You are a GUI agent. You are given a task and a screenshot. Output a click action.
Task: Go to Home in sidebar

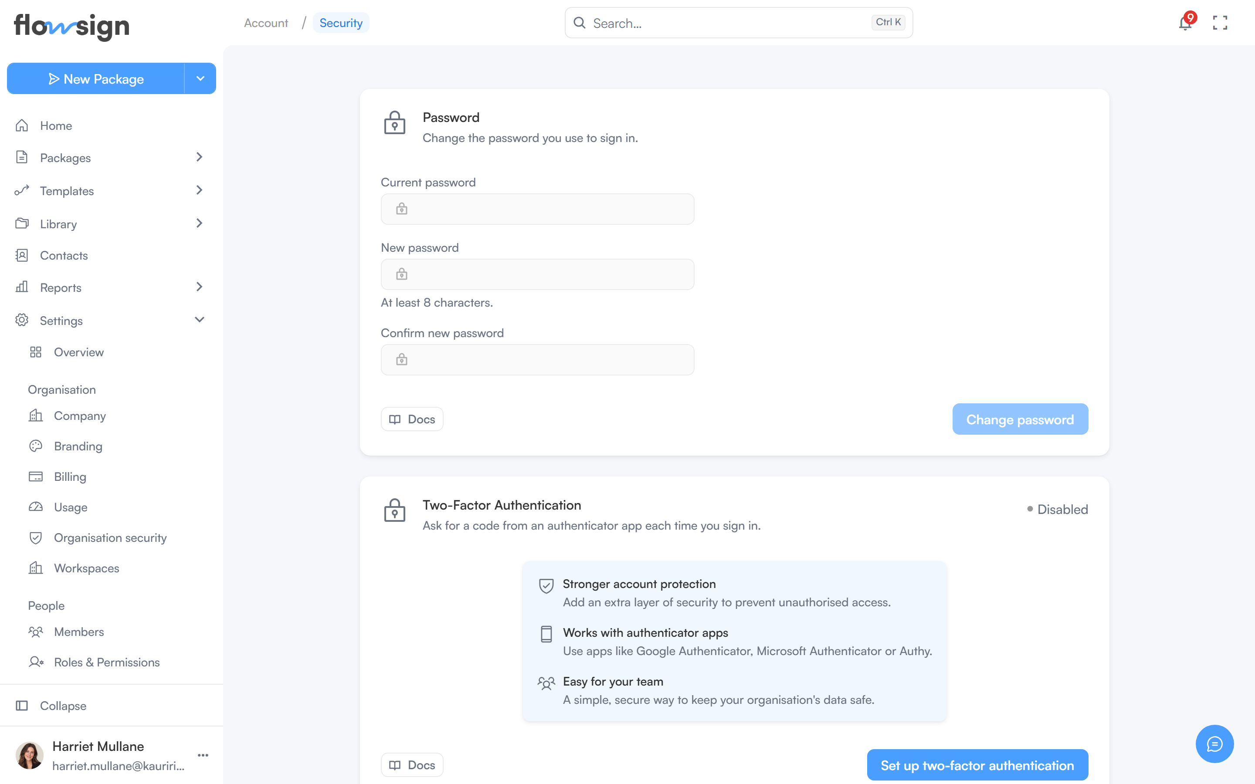pyautogui.click(x=111, y=125)
